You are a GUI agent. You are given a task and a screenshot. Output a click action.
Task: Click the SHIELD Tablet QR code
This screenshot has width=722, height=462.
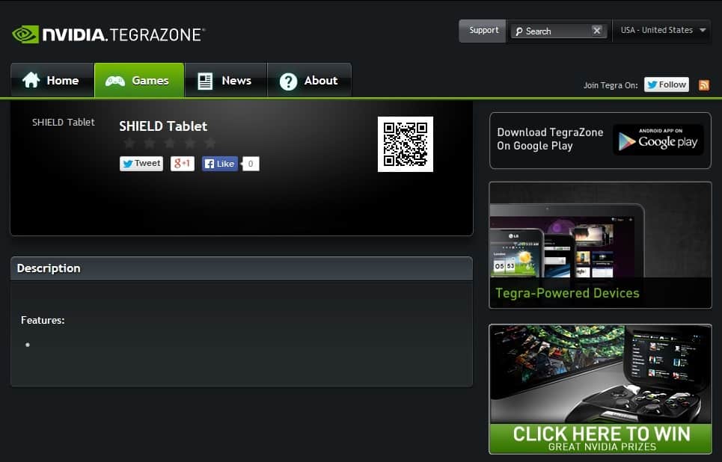406,144
